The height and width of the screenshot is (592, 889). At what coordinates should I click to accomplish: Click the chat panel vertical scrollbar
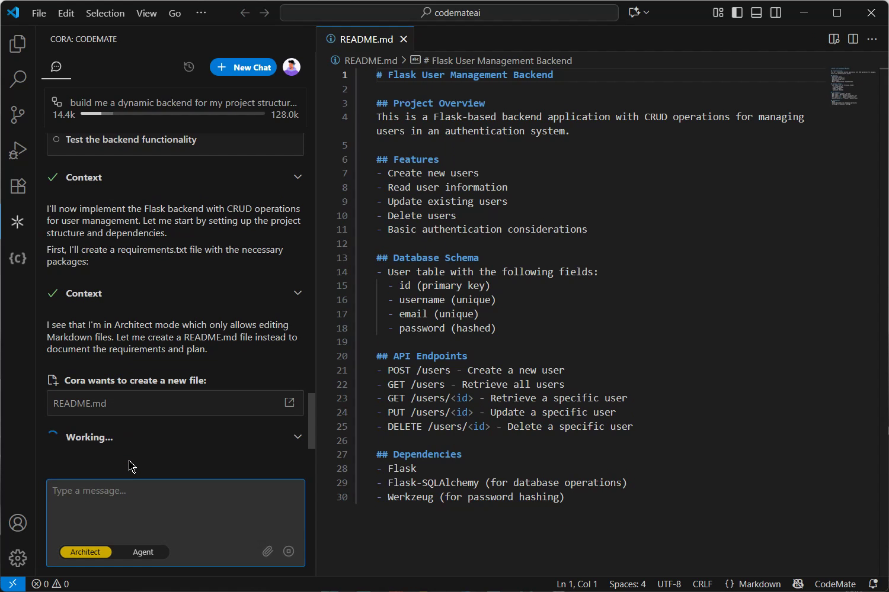point(311,421)
